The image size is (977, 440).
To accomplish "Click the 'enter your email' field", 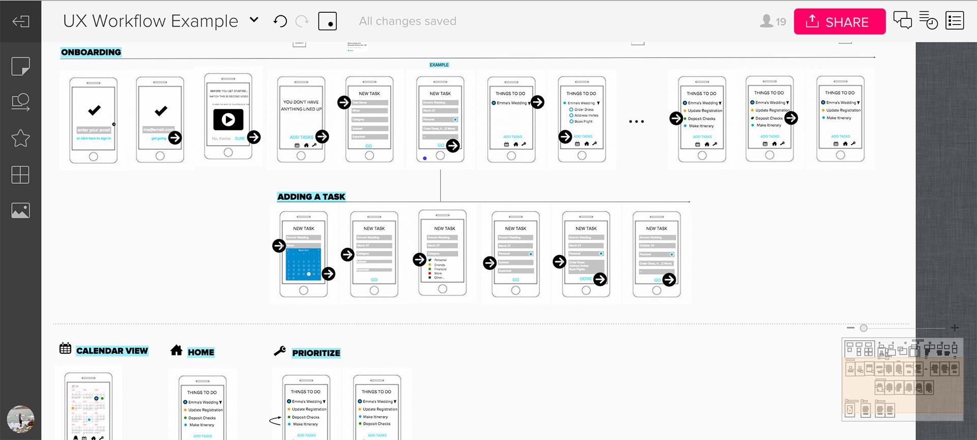I will click(94, 130).
